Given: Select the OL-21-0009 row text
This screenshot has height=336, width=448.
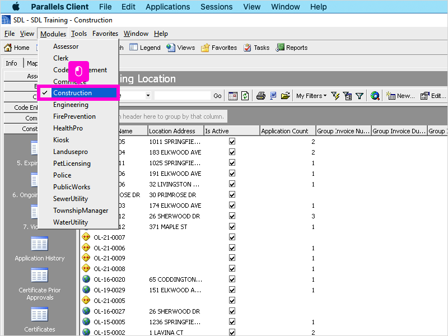Looking at the screenshot, I should 109,258.
